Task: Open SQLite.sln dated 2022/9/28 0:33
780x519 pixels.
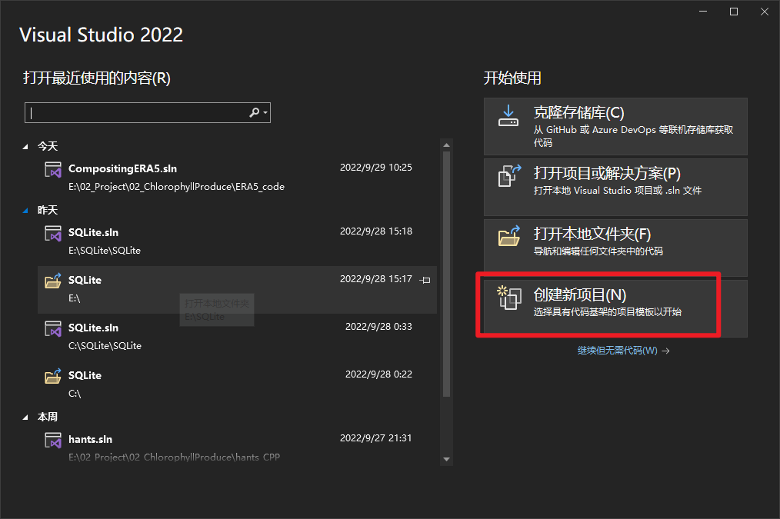Action: click(x=237, y=336)
